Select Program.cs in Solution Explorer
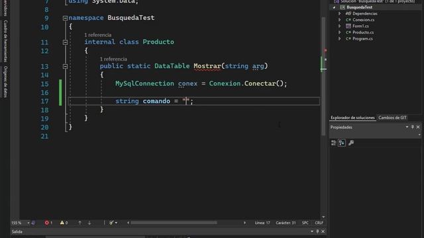Image resolution: width=424 pixels, height=238 pixels. (362, 38)
